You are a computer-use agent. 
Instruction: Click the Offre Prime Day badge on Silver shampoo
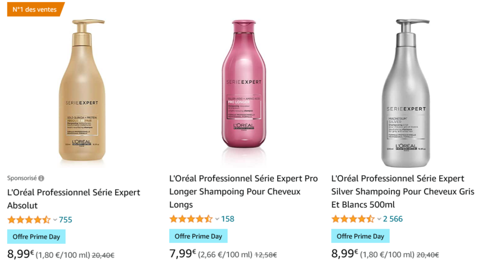pos(360,236)
